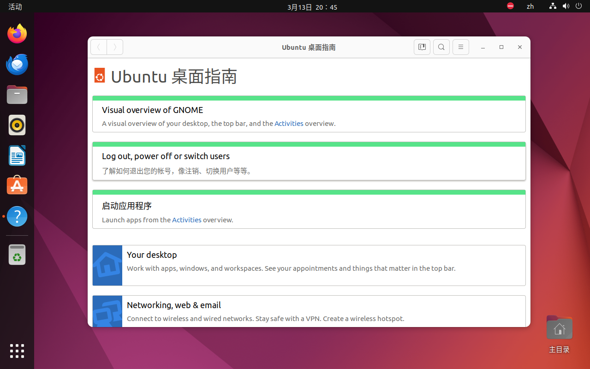Viewport: 590px width, 369px height.
Task: Open the 活动 Activities button in top bar
Action: (x=15, y=6)
